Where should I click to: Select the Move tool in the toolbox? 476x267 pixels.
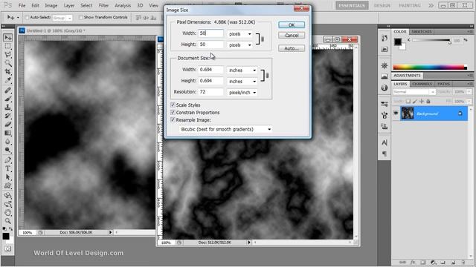[8, 38]
